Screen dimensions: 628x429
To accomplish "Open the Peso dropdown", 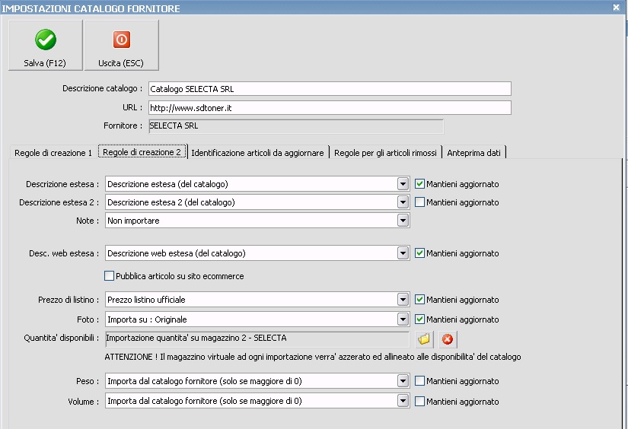I will [403, 380].
